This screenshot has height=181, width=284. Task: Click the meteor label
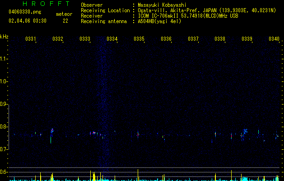64,14
